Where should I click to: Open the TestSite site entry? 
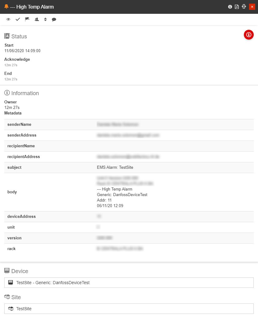(129, 309)
